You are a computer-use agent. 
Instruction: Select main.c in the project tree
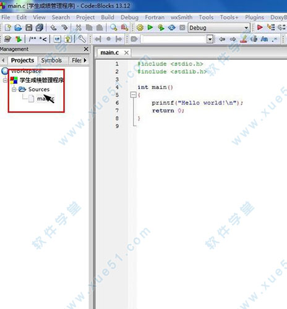46,99
